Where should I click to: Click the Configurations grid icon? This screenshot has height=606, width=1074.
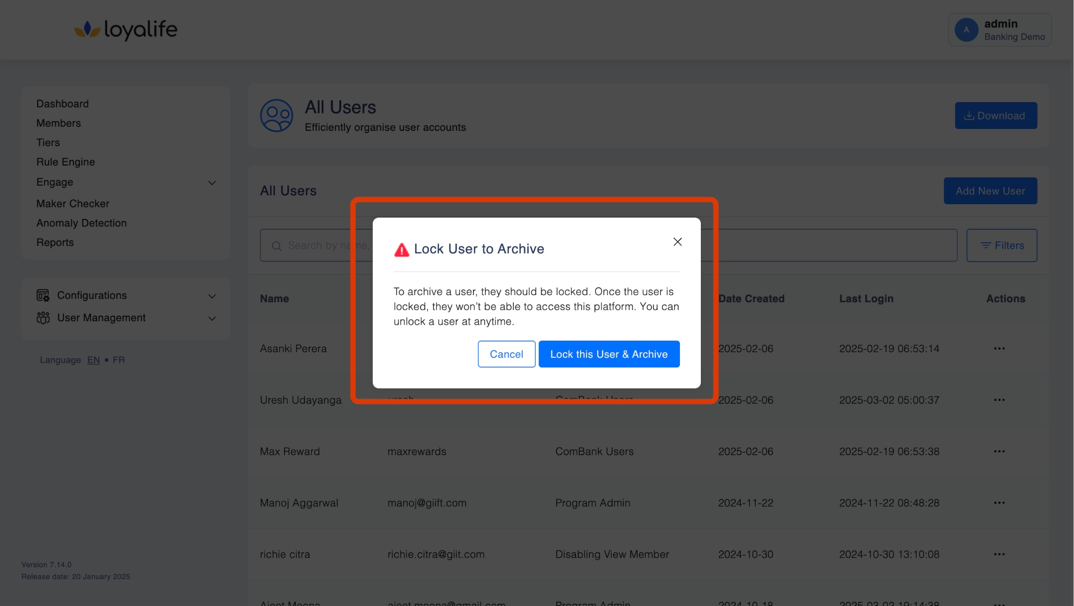43,296
